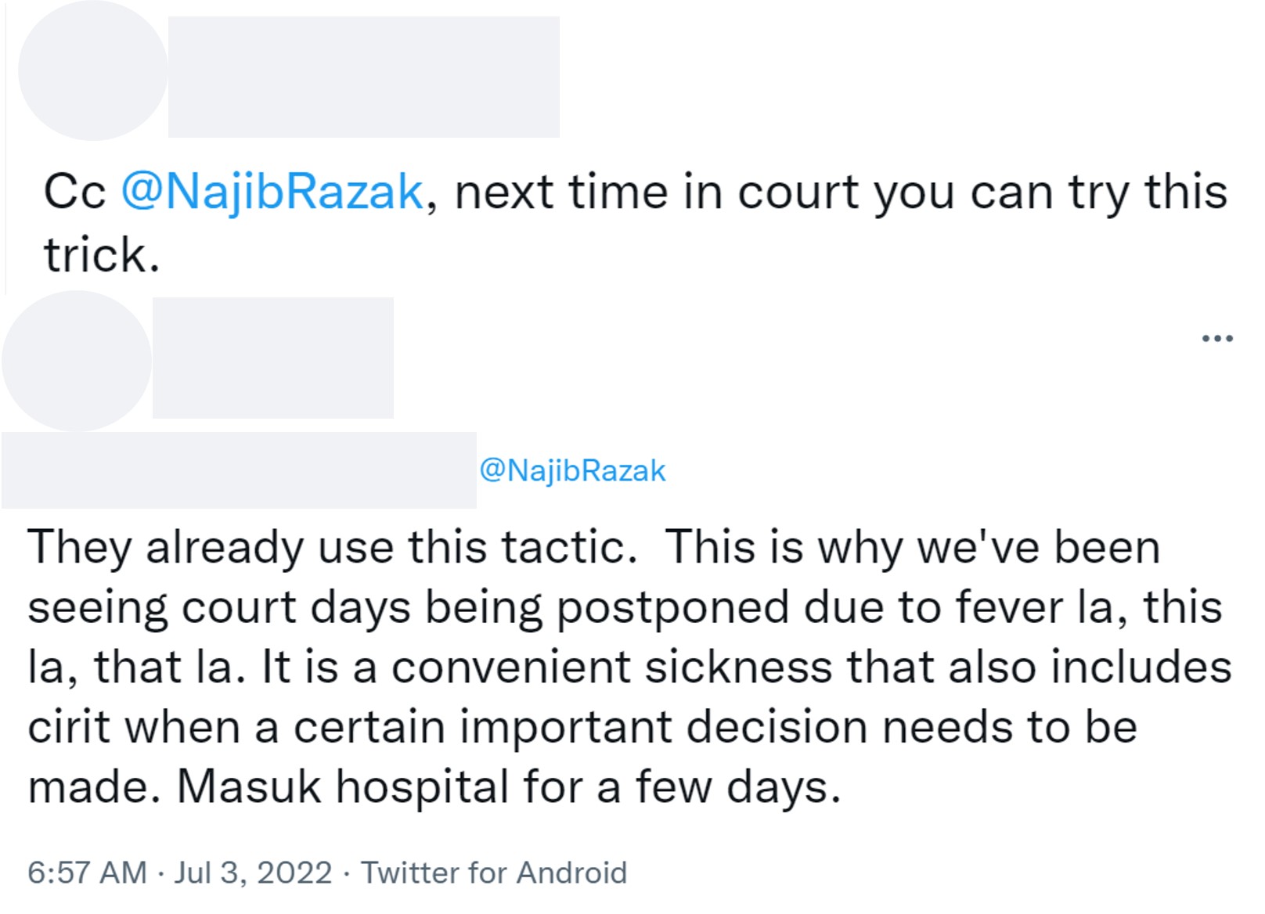Viewport: 1265px width, 914px height.
Task: Click the reply author's profile picture
Action: pyautogui.click(x=77, y=361)
